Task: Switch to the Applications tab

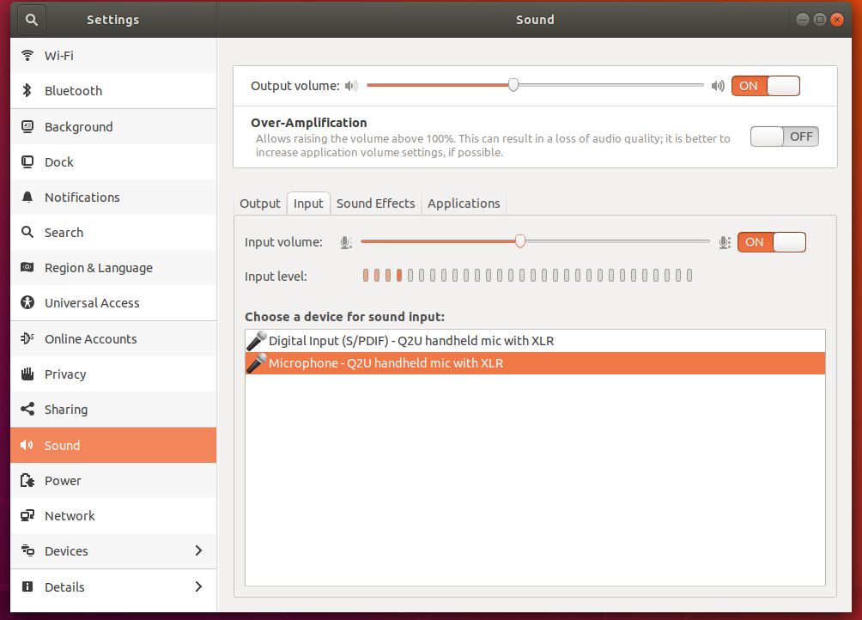Action: coord(464,204)
